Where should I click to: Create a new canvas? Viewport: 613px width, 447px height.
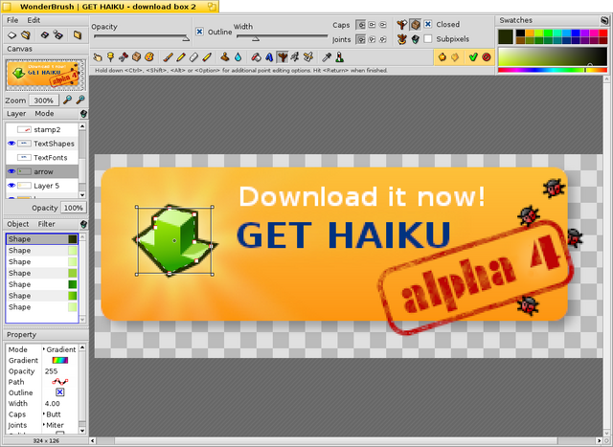(11, 35)
